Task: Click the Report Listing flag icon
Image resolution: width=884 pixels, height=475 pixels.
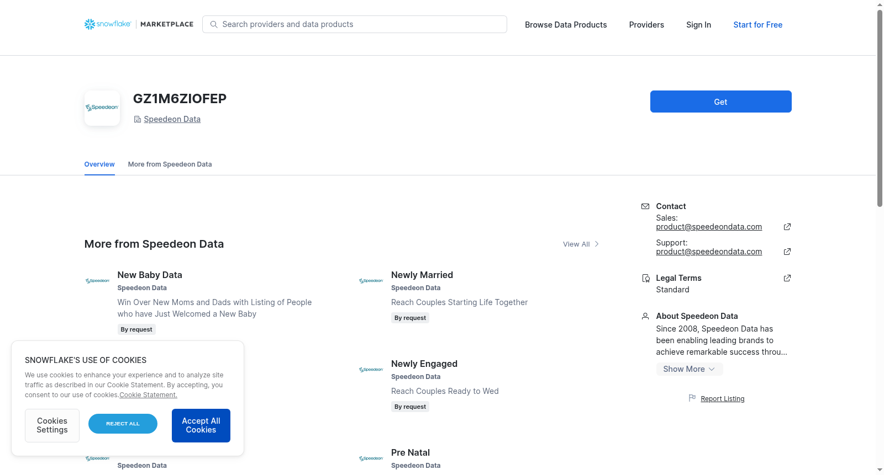Action: [x=692, y=398]
